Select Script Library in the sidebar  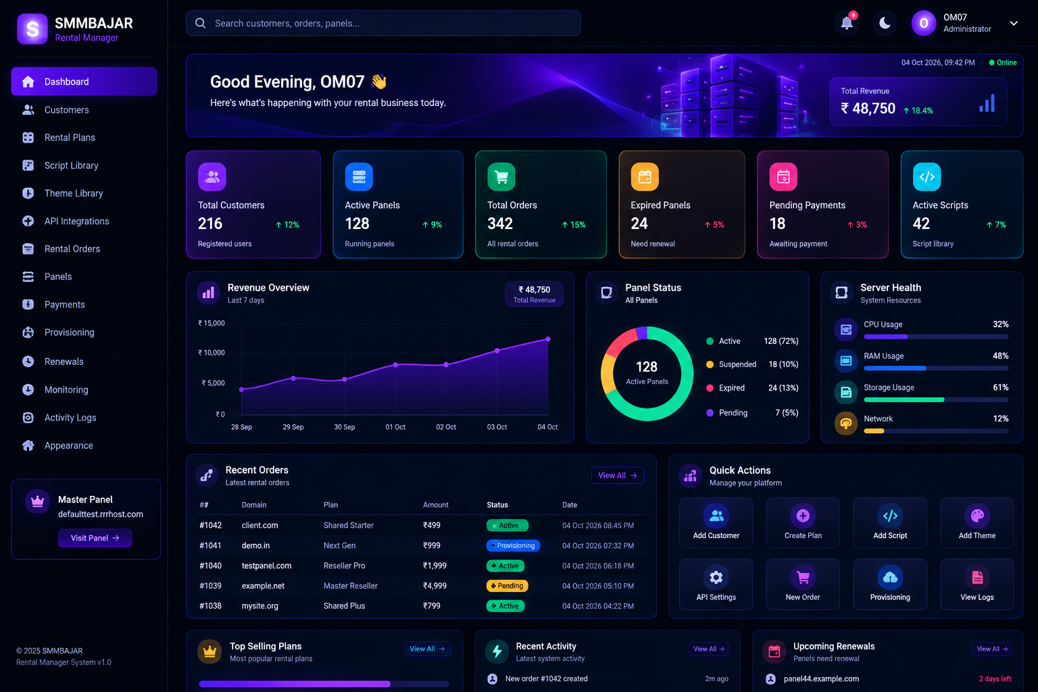click(84, 166)
